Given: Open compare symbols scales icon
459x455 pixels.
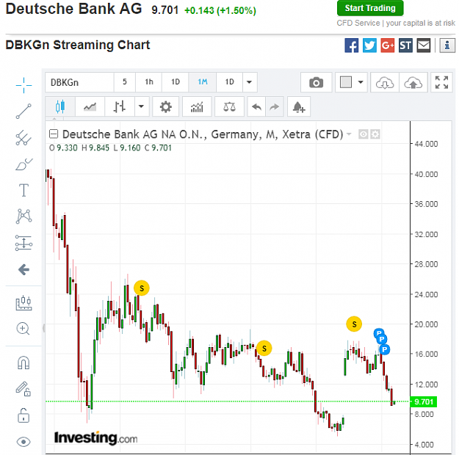Looking at the screenshot, I should (229, 107).
